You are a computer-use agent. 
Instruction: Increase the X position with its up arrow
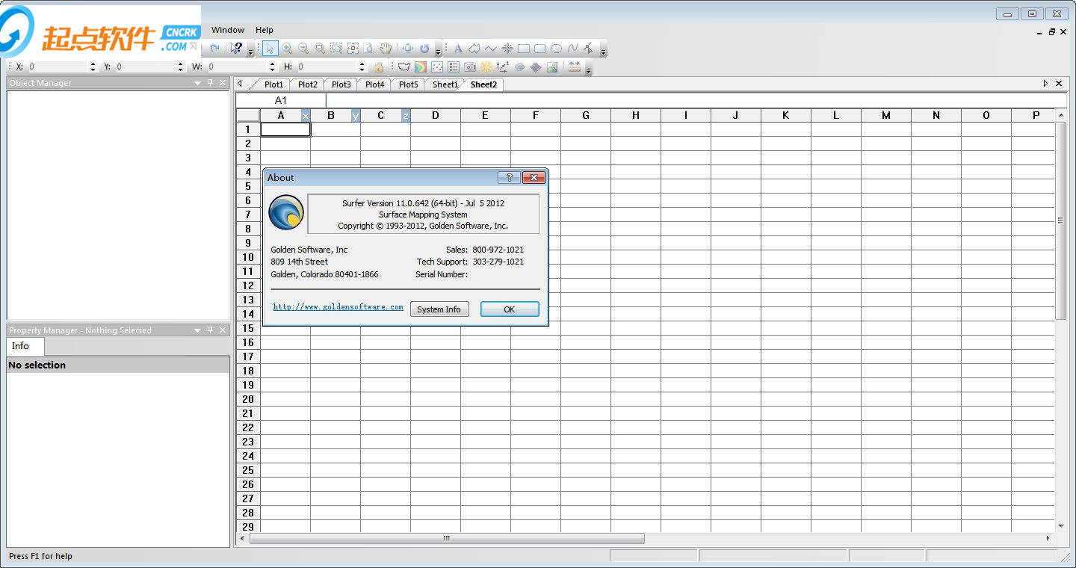[93, 64]
